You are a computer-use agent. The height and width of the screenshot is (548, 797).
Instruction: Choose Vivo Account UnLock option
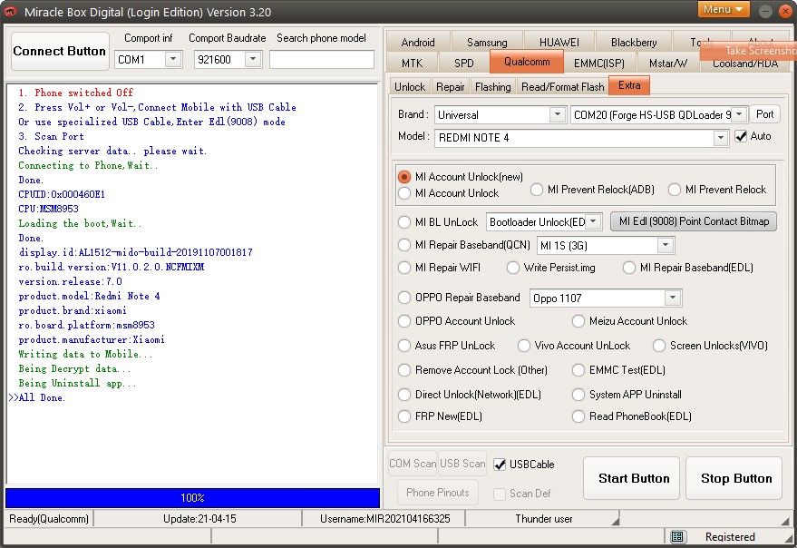(523, 346)
